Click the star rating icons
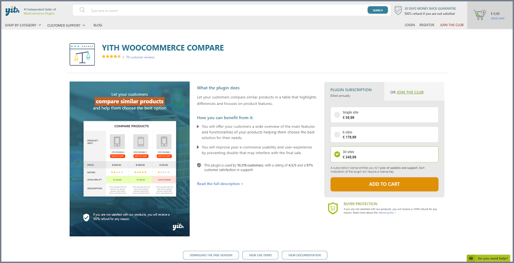 [x=111, y=57]
